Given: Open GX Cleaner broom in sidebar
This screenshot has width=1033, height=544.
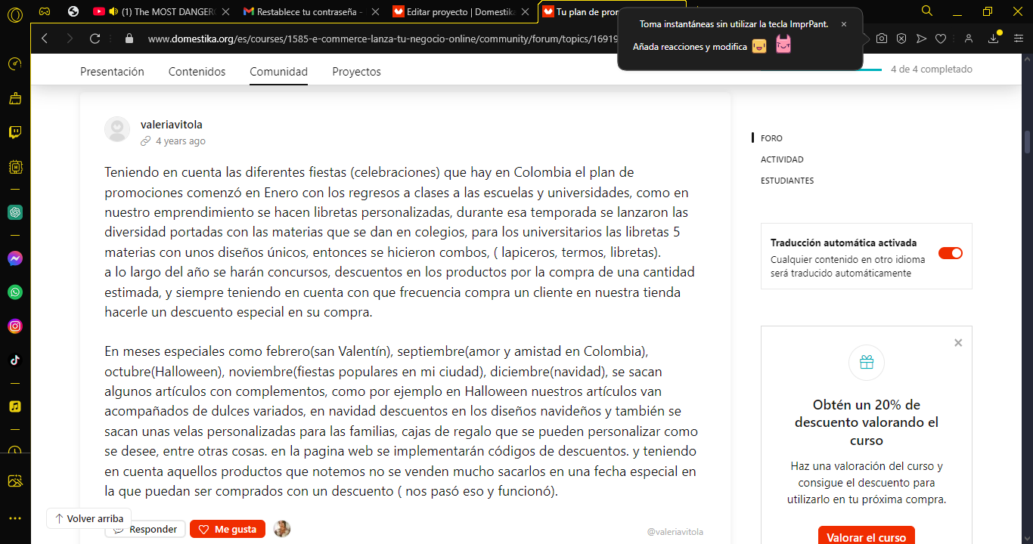Looking at the screenshot, I should (15, 98).
